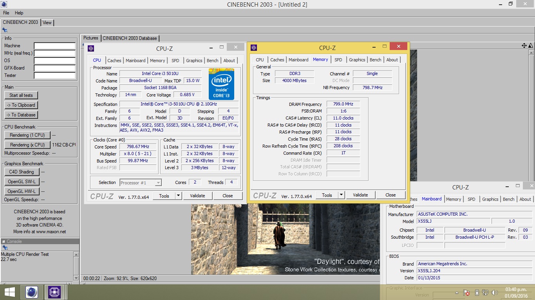Click "22.7 sec" in the Console
535x300 pixels.
[x=9, y=259]
